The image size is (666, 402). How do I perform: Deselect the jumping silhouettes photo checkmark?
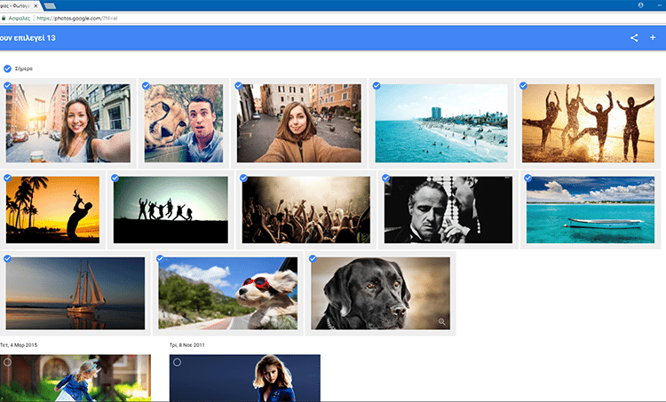coord(115,178)
